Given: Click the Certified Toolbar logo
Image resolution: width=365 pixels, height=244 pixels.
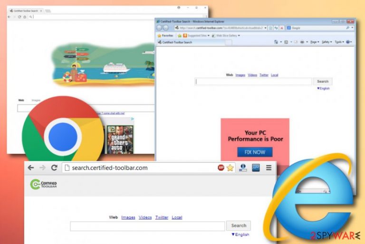Looking at the screenshot, I should click(x=44, y=184).
